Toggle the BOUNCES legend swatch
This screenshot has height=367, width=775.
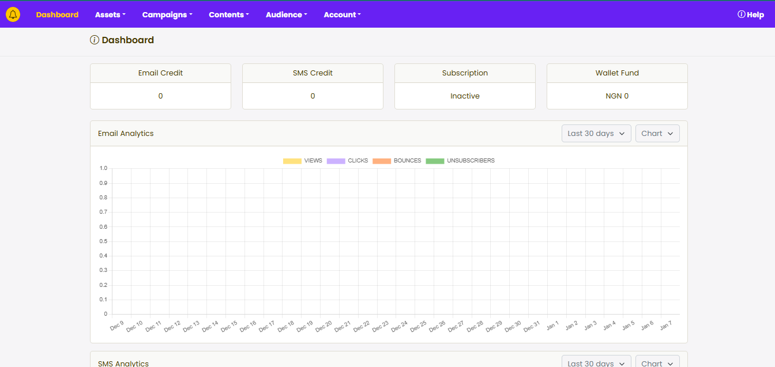[x=382, y=161]
